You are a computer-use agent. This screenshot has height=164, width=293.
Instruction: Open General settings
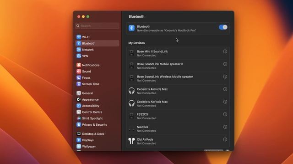click(97, 93)
